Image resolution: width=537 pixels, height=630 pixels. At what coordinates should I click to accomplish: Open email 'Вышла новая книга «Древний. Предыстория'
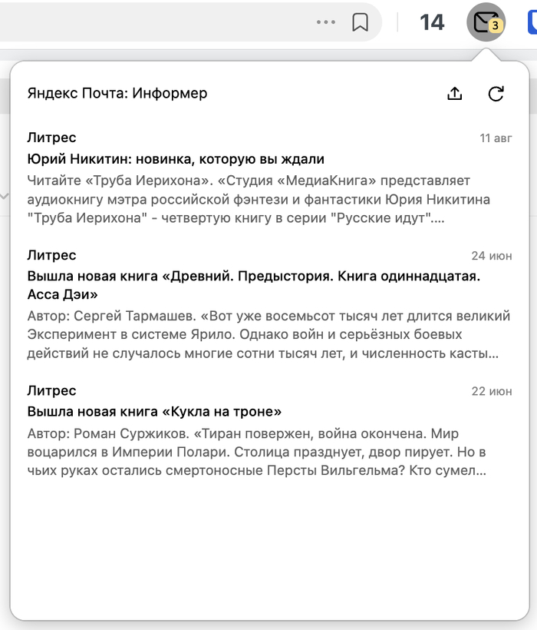click(253, 285)
